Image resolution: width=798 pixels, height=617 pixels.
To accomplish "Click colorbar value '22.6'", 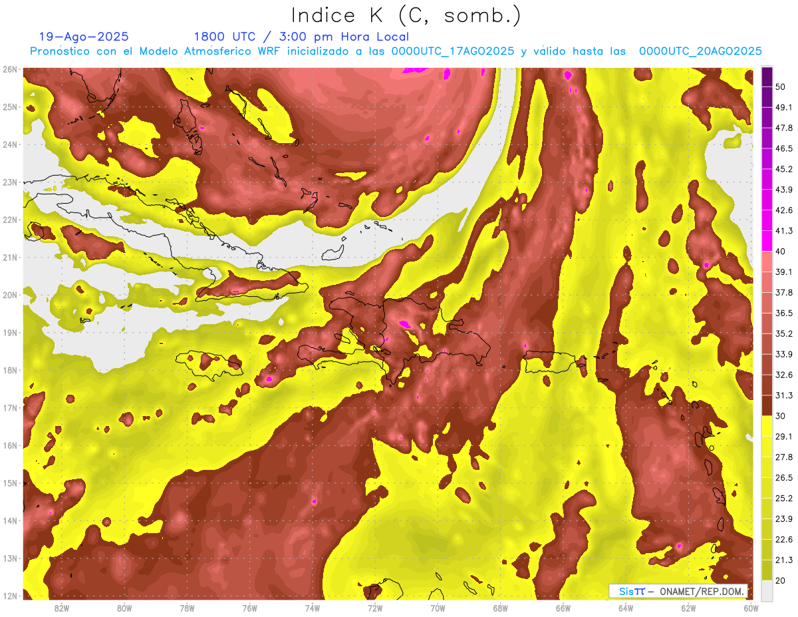I will point(784,539).
